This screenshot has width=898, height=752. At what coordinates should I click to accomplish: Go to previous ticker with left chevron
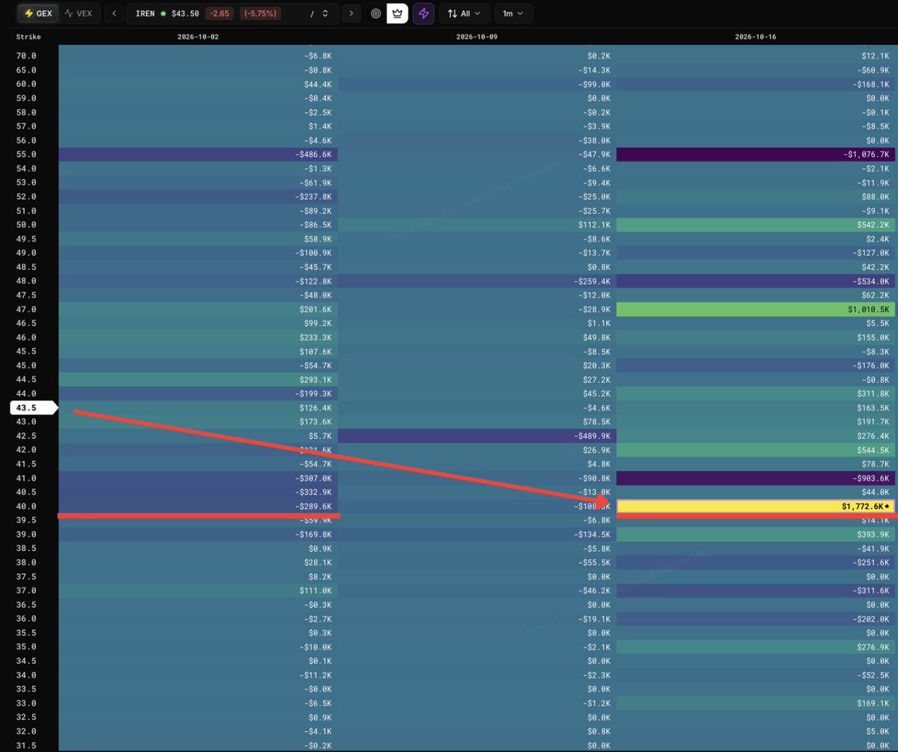tap(114, 13)
